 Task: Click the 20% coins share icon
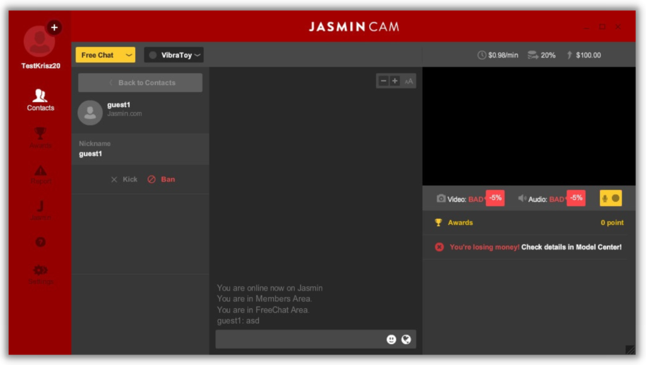coord(532,55)
